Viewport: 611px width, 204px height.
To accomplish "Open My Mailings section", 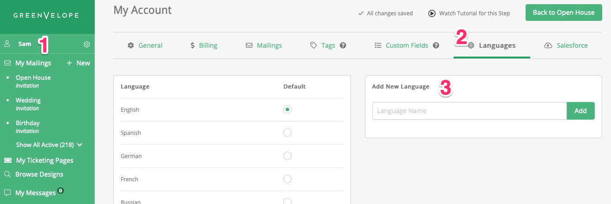I will click(33, 63).
